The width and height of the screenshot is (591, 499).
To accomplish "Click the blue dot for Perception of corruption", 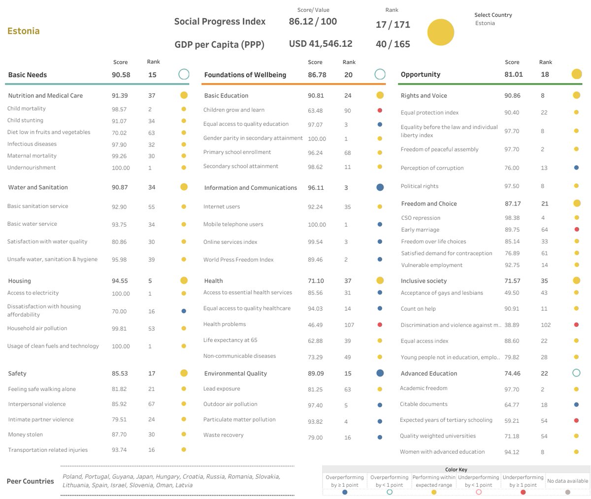I will click(576, 168).
